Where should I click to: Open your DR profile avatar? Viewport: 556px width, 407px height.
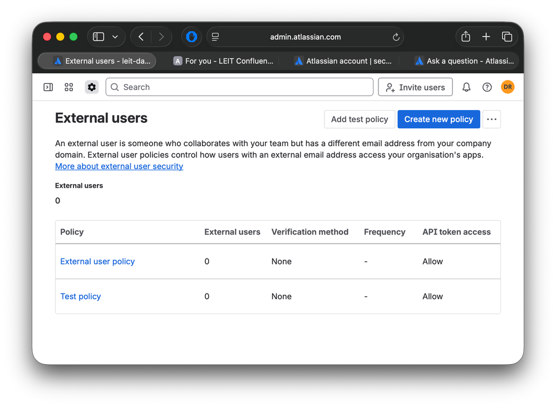point(508,87)
